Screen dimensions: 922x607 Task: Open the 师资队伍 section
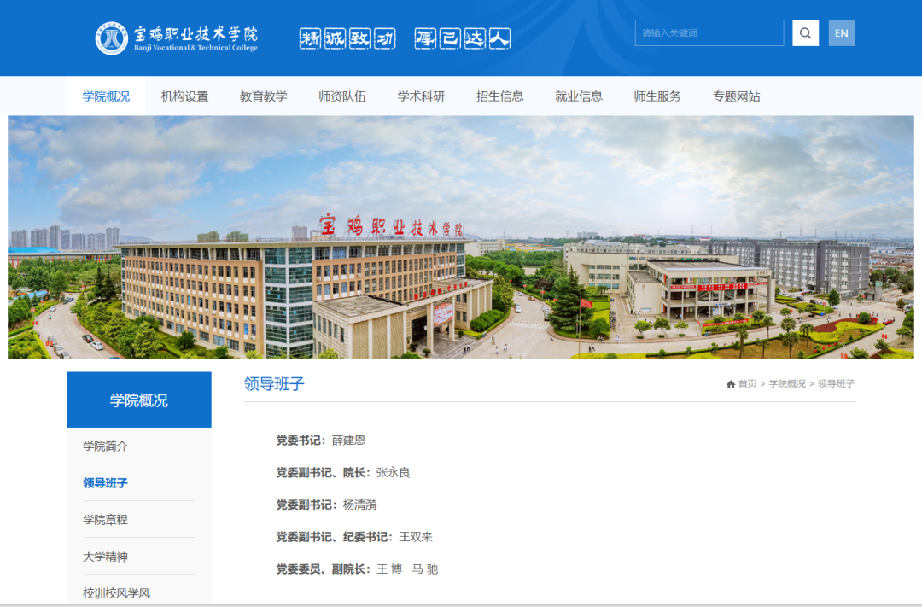click(x=342, y=96)
